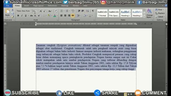This screenshot has width=171, height=96.
Task: Open the font name dropdown
Action: 31,11
